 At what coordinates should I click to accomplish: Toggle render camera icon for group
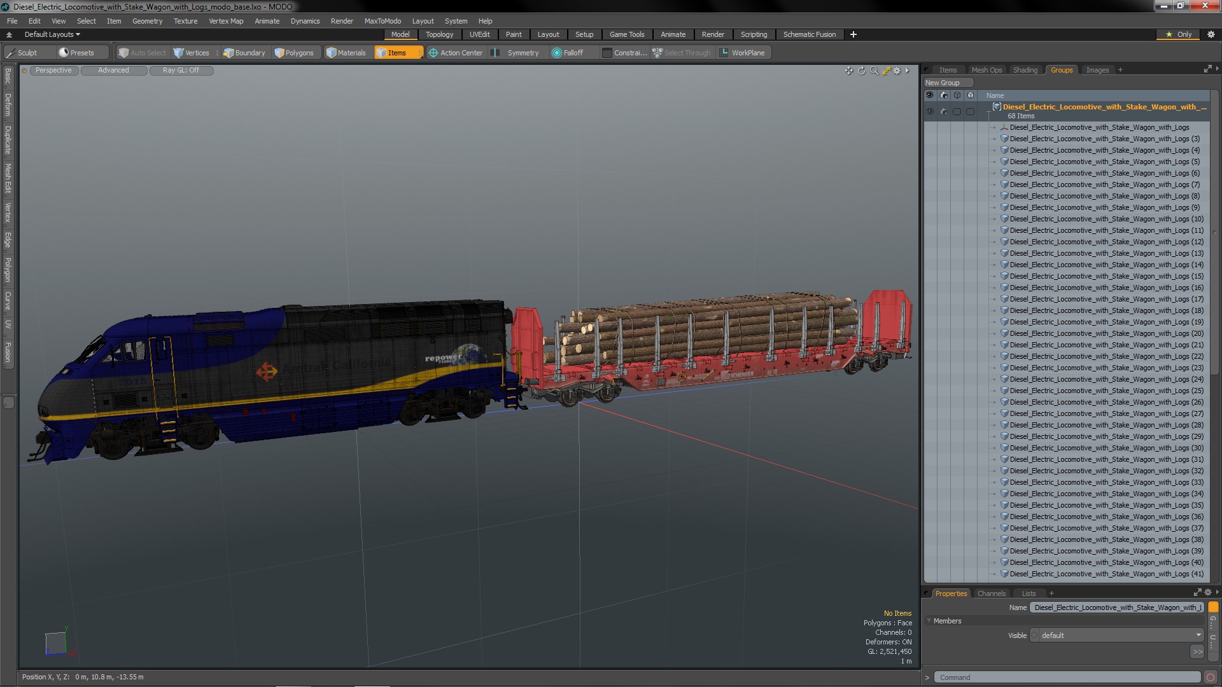tap(943, 111)
